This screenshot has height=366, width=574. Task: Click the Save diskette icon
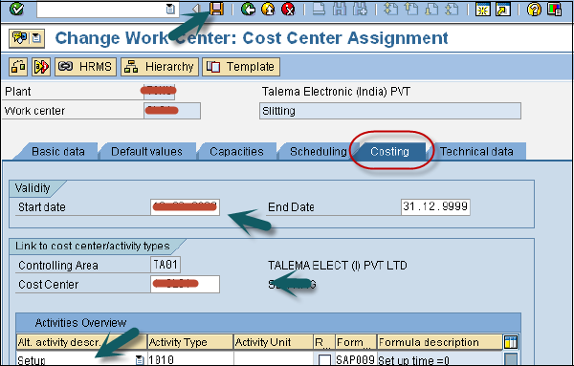[217, 9]
